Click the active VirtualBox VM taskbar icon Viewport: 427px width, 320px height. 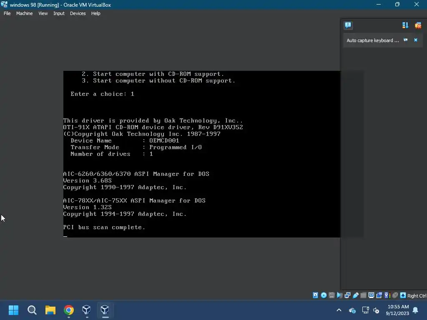click(x=105, y=310)
